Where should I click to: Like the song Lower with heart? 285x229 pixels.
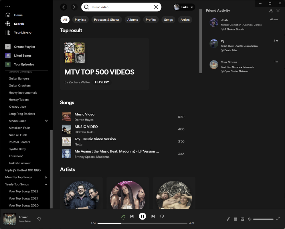click(x=39, y=219)
